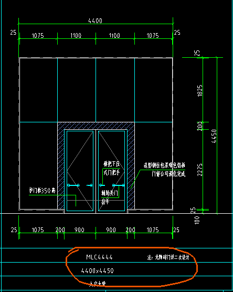The height and width of the screenshot is (292, 233).
Task: Select the 4400x4450 size text
Action: [97, 270]
